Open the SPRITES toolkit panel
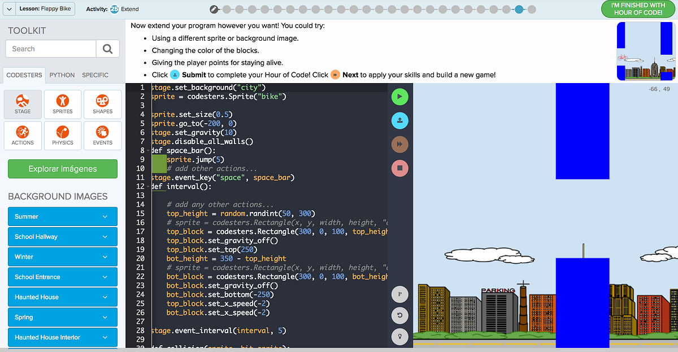 click(x=62, y=104)
